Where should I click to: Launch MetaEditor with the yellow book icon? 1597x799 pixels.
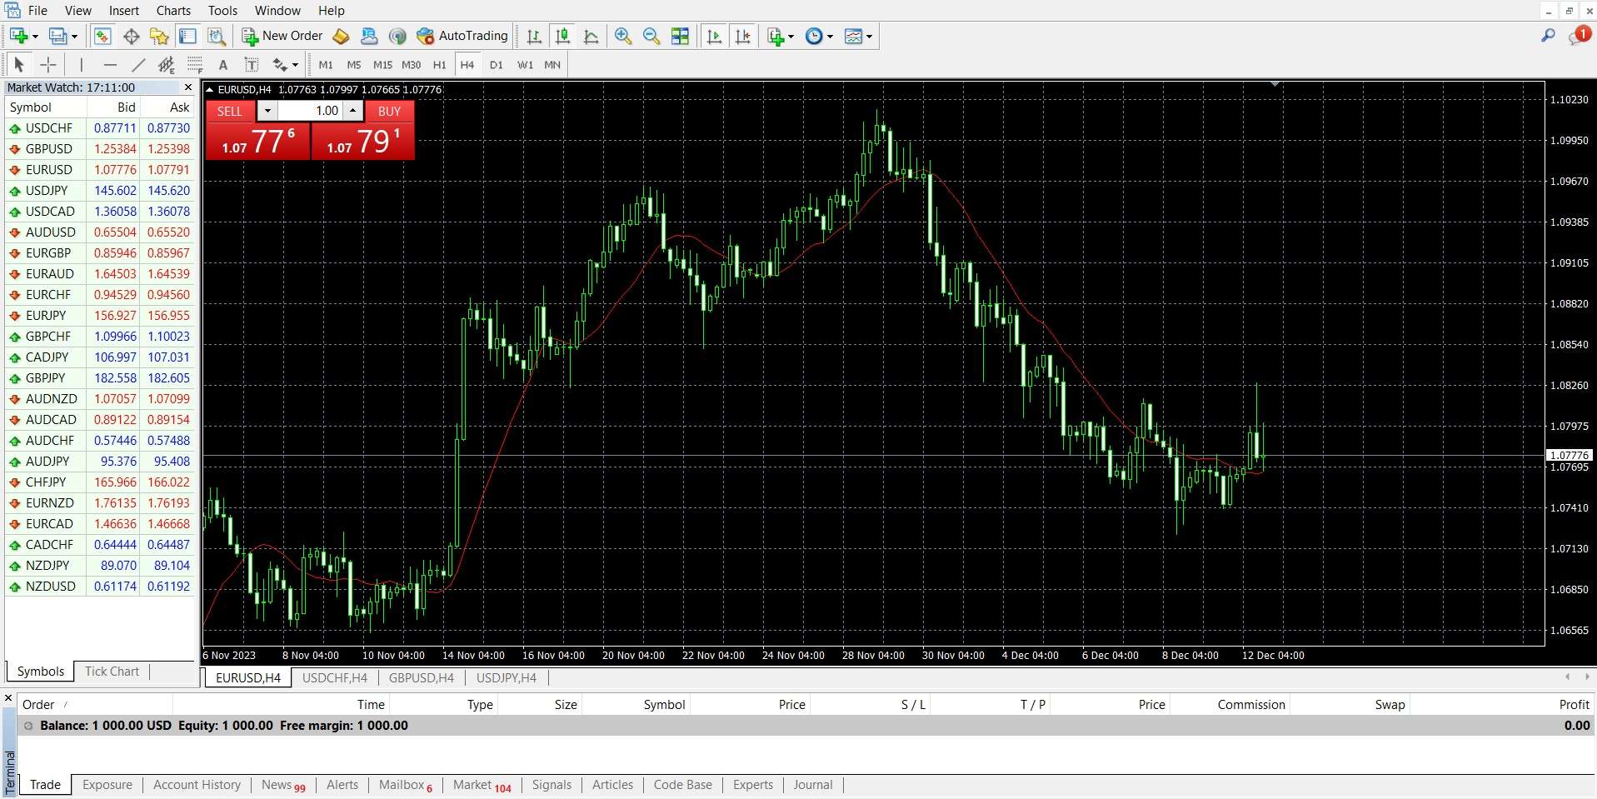tap(341, 36)
